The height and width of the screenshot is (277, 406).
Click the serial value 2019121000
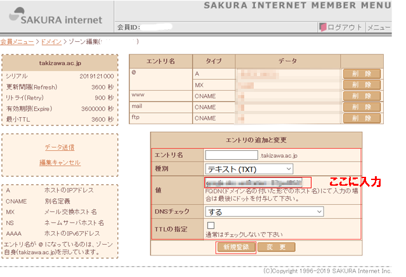click(96, 76)
